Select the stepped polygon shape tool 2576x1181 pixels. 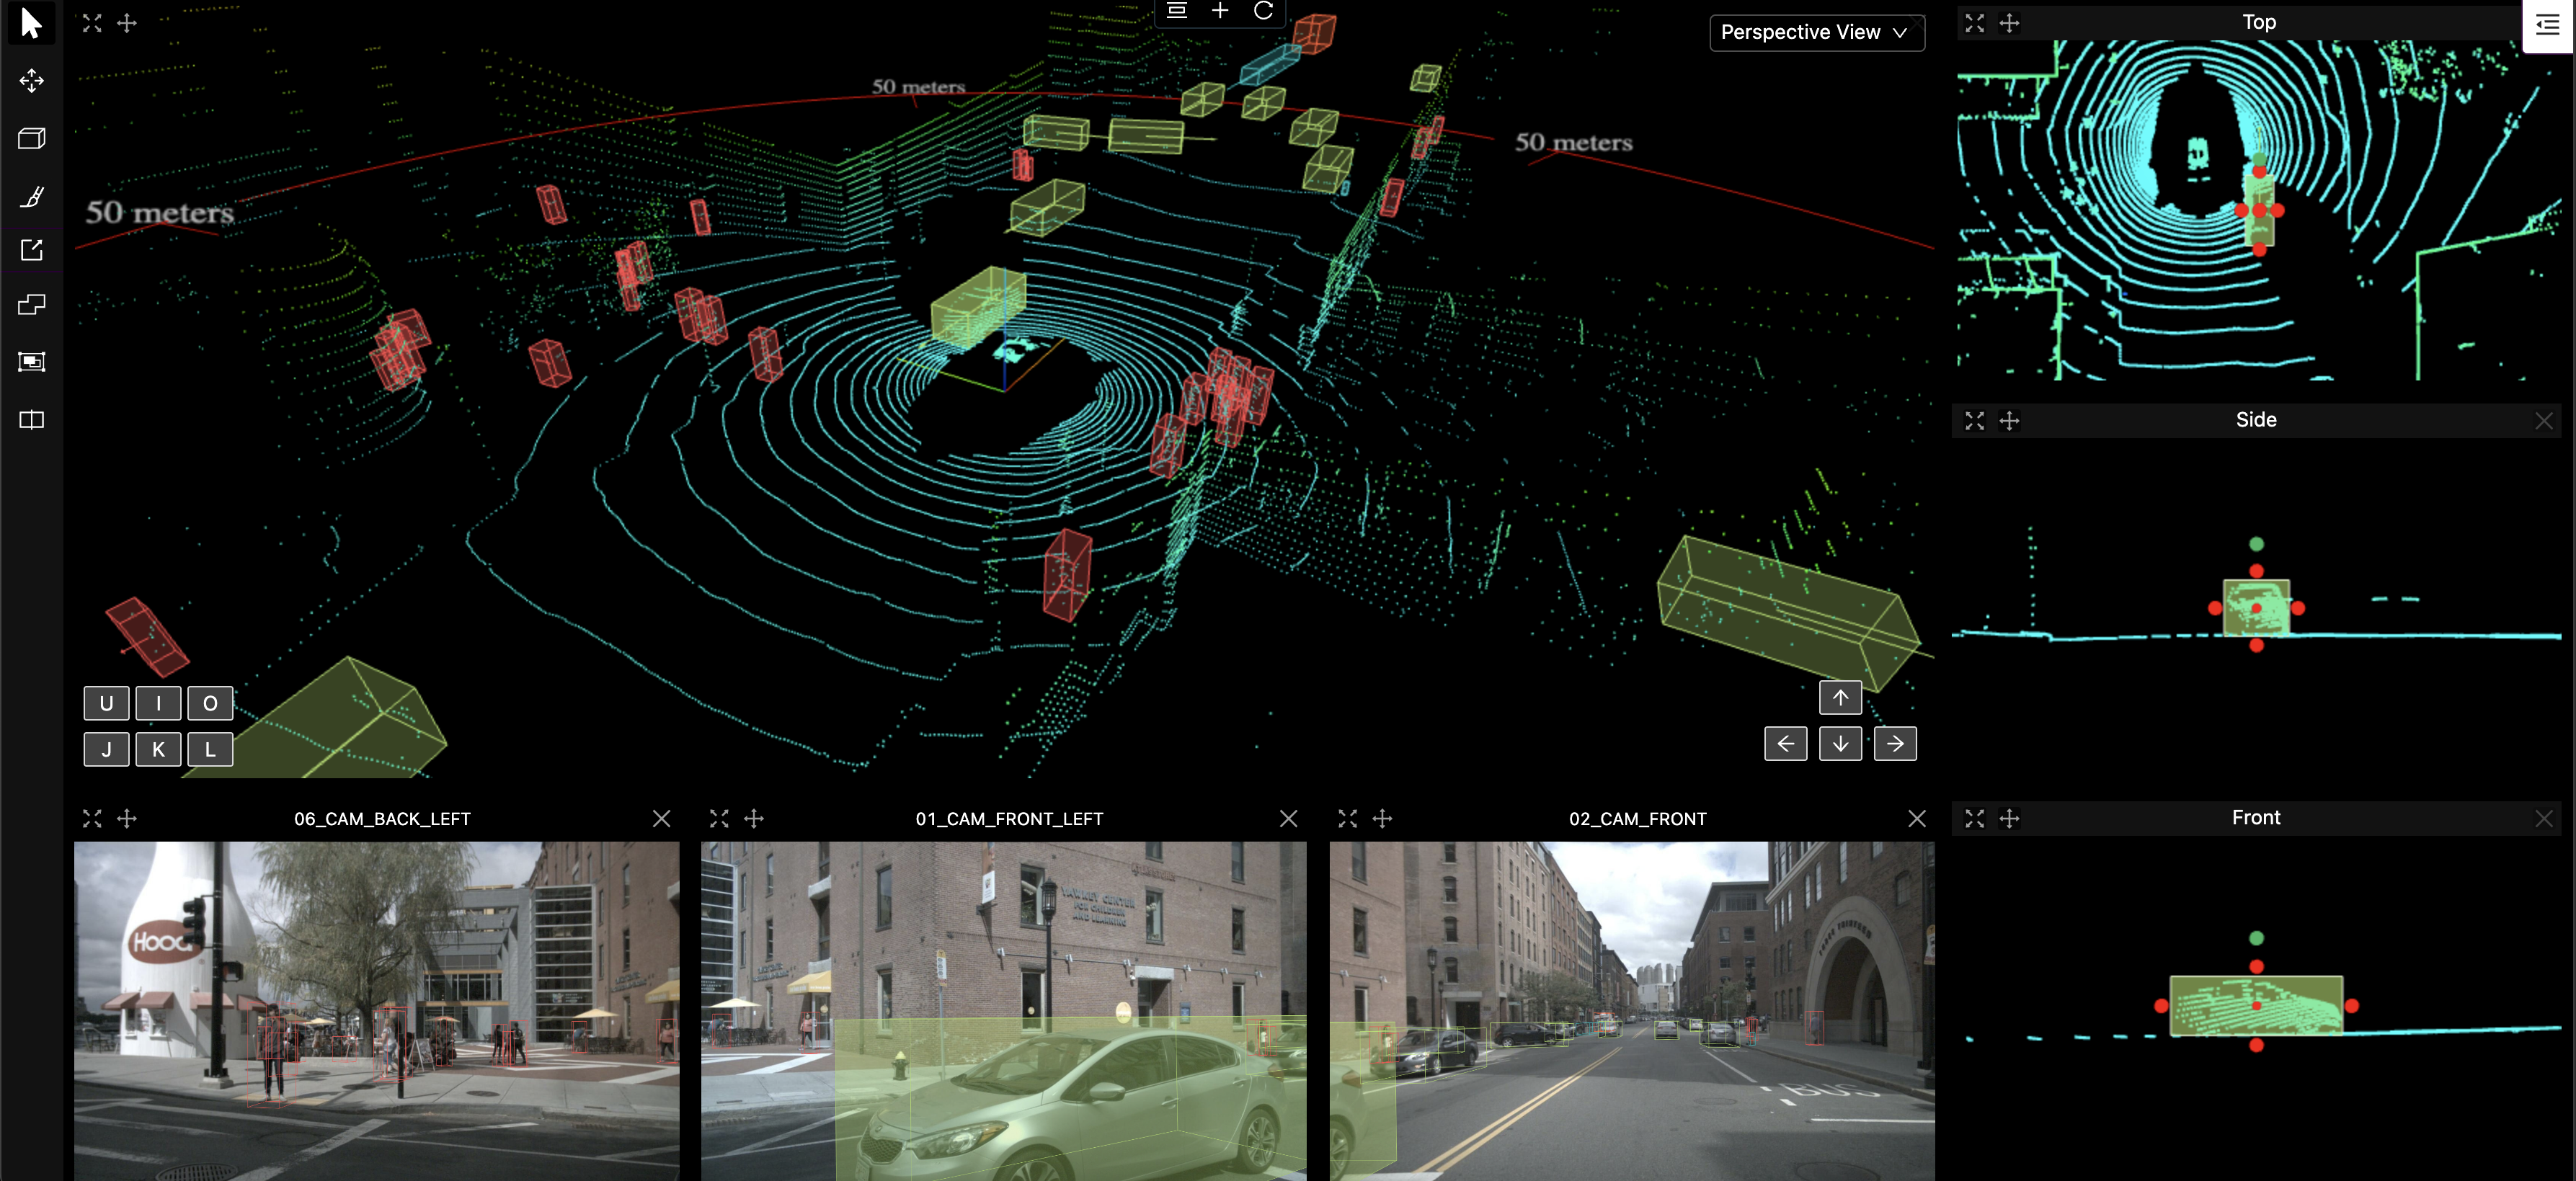(31, 305)
